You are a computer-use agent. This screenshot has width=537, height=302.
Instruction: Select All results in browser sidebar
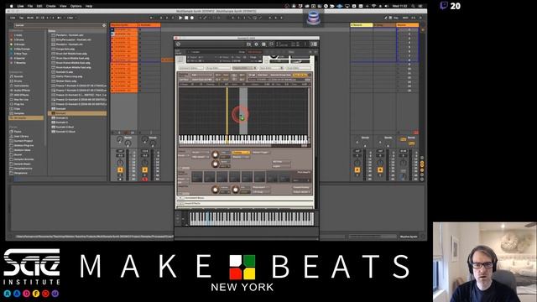tap(26, 117)
